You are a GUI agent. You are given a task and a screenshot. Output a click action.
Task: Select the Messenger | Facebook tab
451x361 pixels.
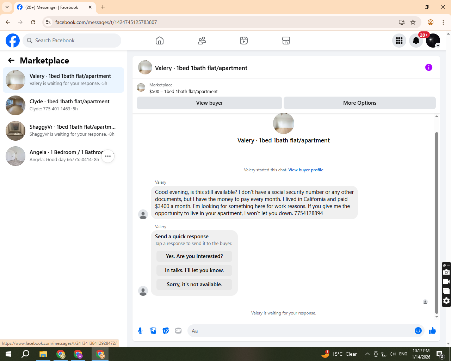click(x=52, y=7)
